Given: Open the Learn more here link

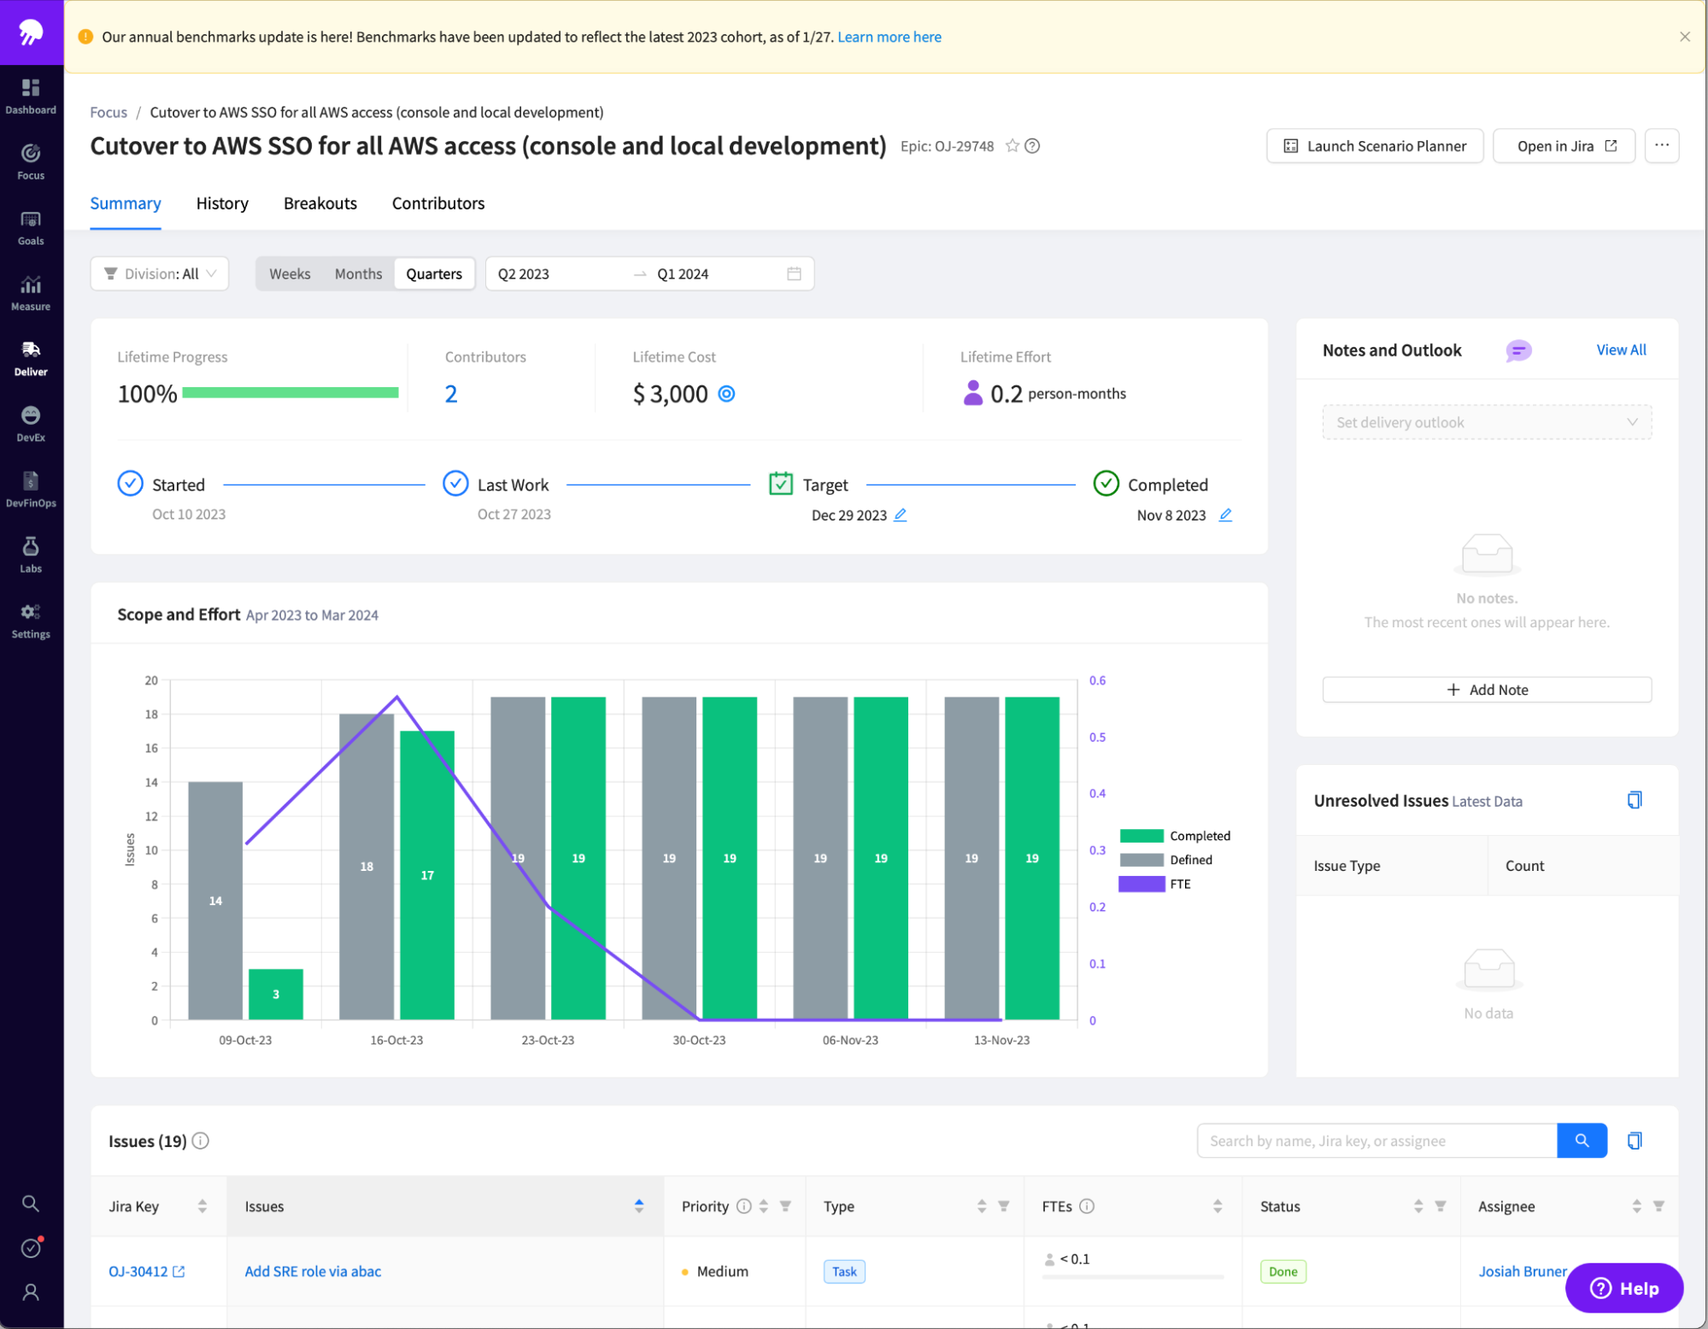Looking at the screenshot, I should [x=889, y=37].
